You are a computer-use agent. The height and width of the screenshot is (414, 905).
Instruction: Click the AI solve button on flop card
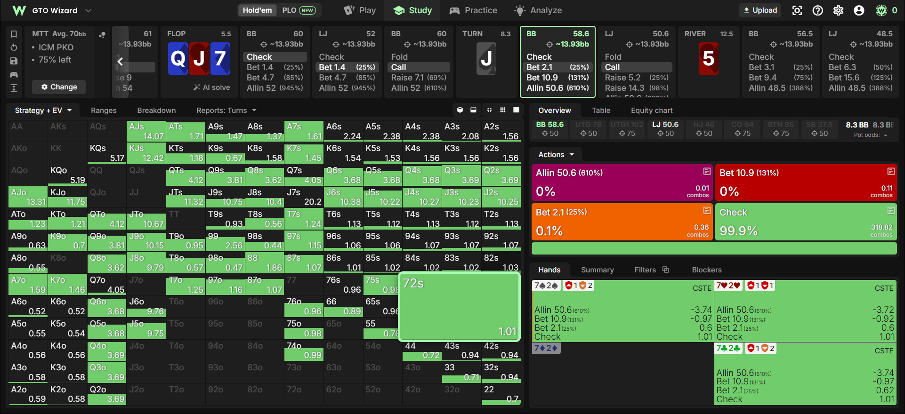coord(211,88)
